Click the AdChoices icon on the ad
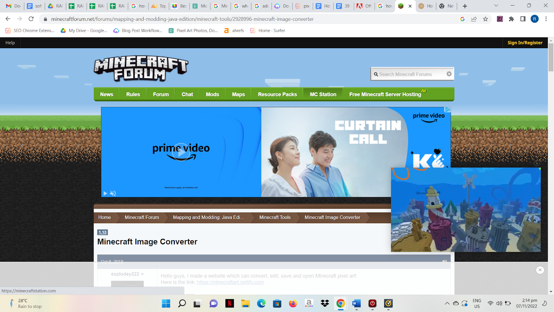Screen dimensions: 554x312 point(448,110)
